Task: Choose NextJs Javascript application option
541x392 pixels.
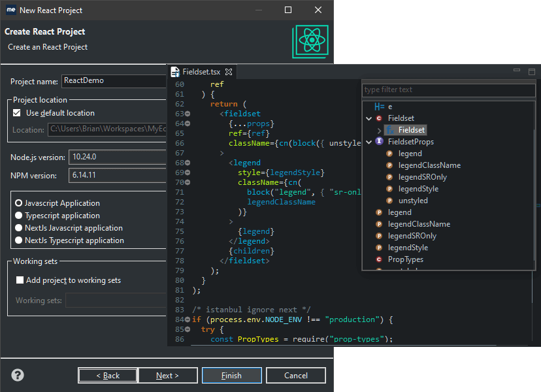Action: point(19,228)
